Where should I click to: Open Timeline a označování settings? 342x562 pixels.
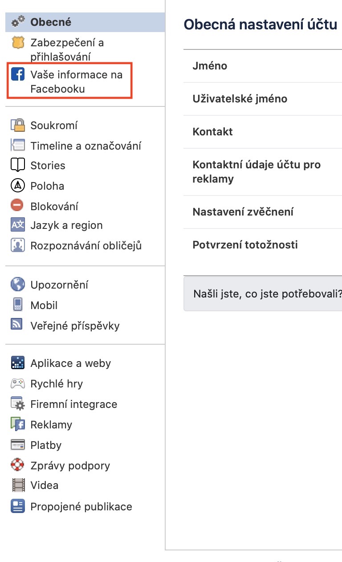85,146
